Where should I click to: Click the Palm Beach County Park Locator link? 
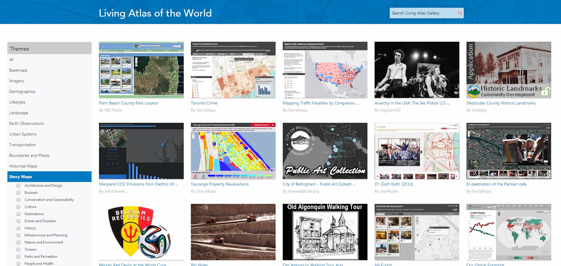tap(129, 103)
